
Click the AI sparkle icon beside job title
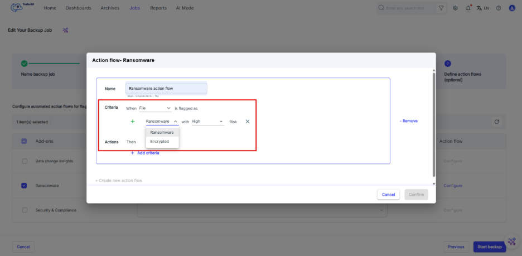[66, 30]
